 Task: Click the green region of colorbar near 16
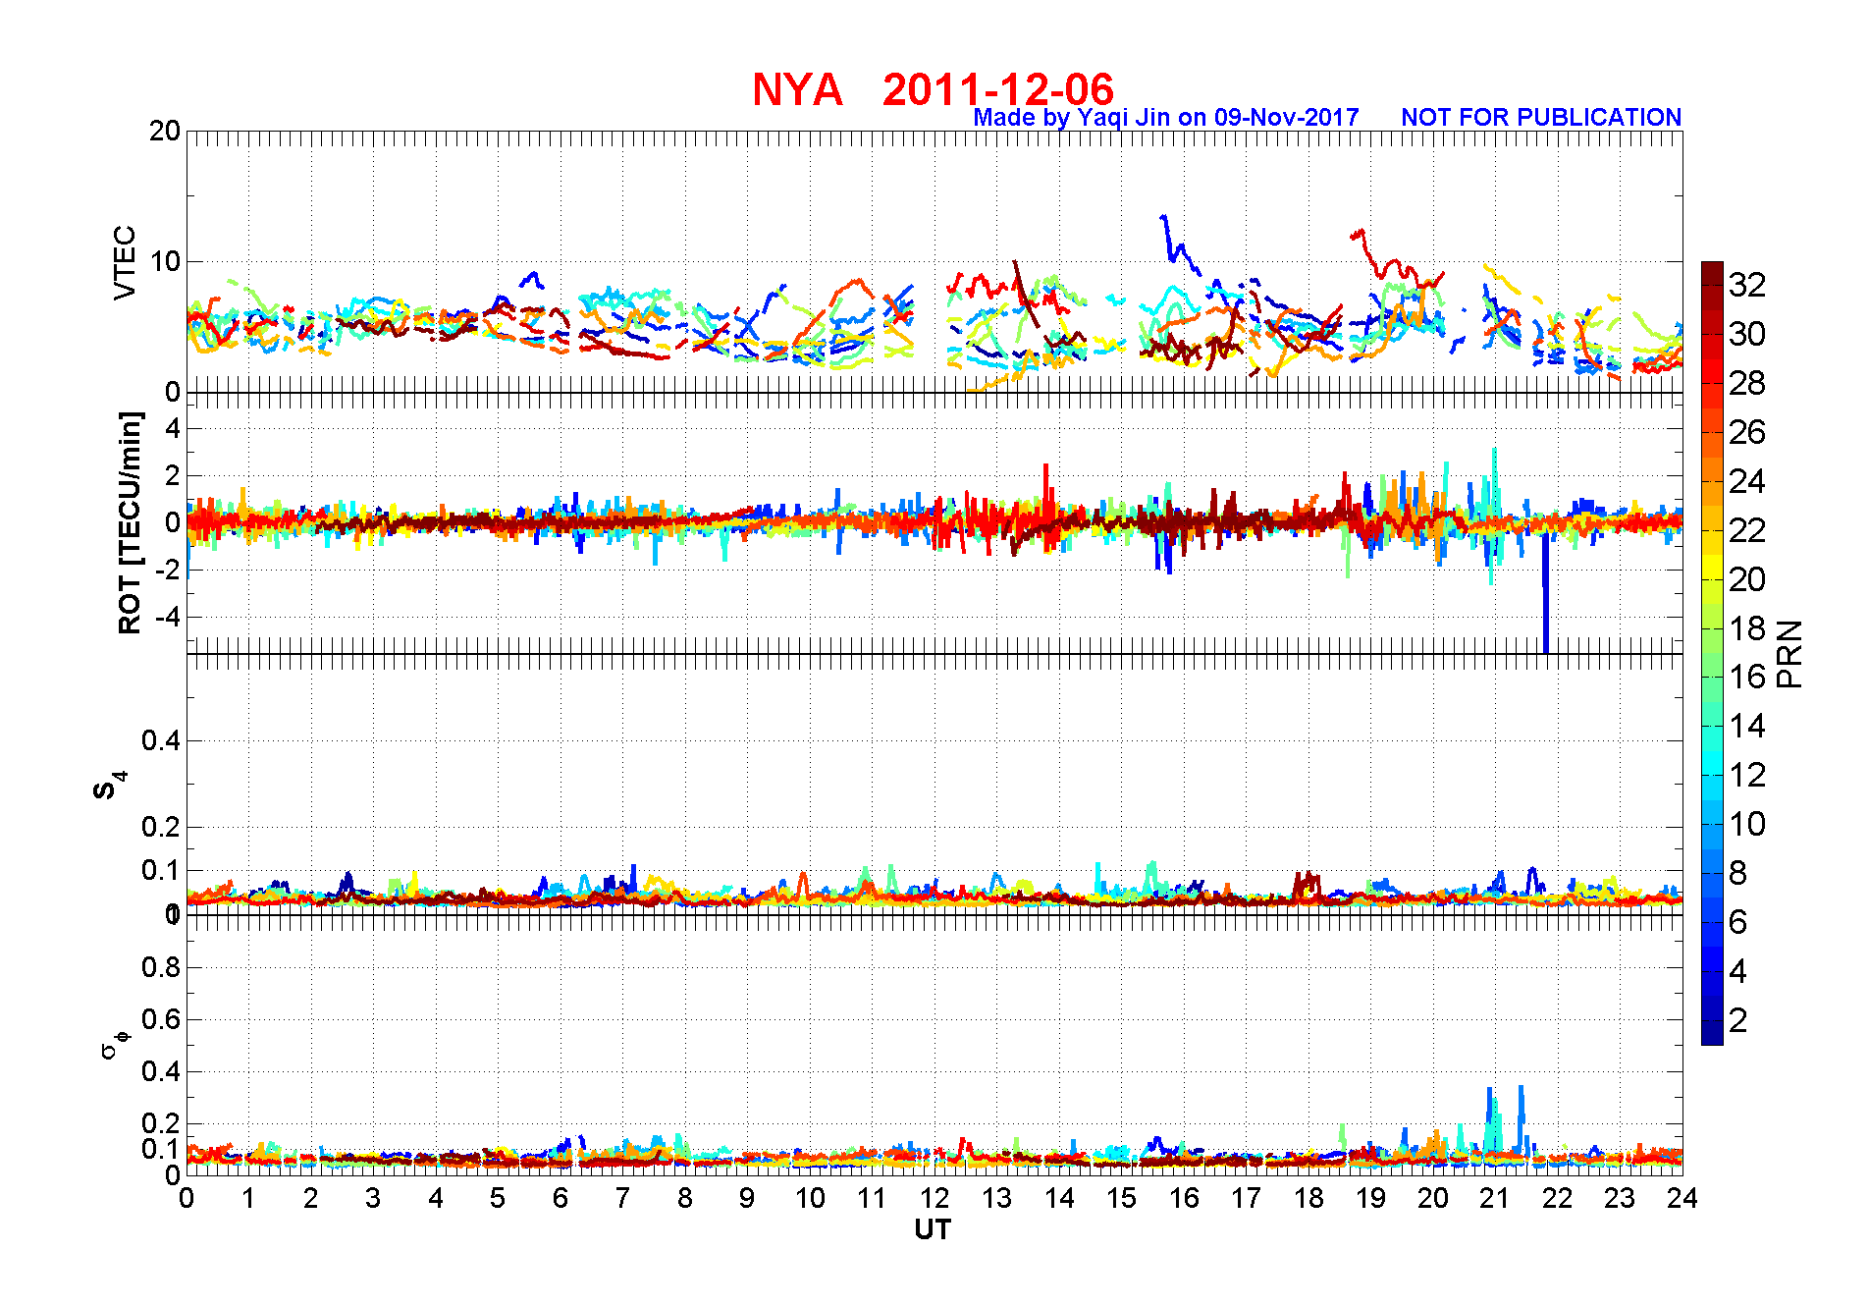coord(1712,677)
